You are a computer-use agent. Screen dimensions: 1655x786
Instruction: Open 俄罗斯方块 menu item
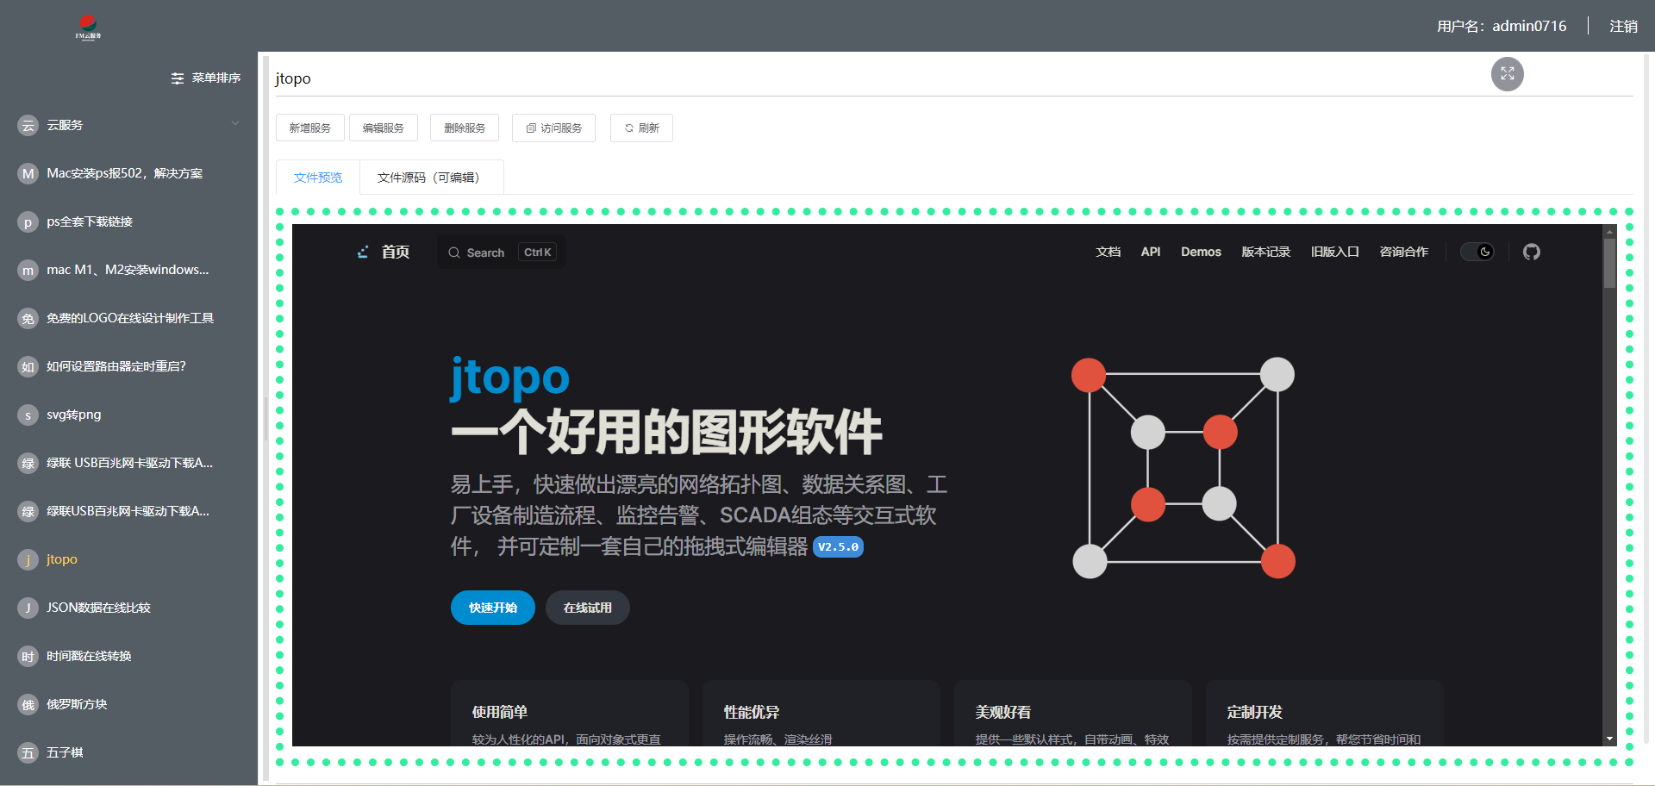[x=128, y=704]
